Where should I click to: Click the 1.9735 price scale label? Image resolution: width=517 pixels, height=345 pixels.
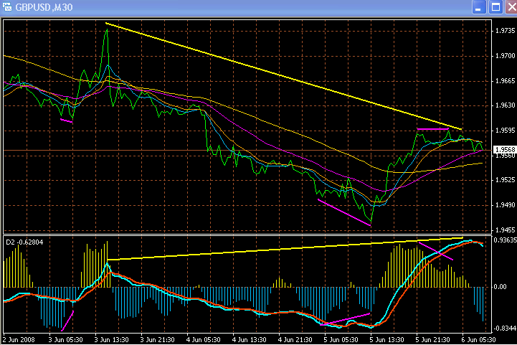click(505, 31)
